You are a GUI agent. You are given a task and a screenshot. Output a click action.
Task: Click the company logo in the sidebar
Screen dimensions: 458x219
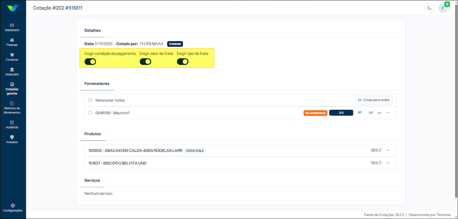[13, 8]
